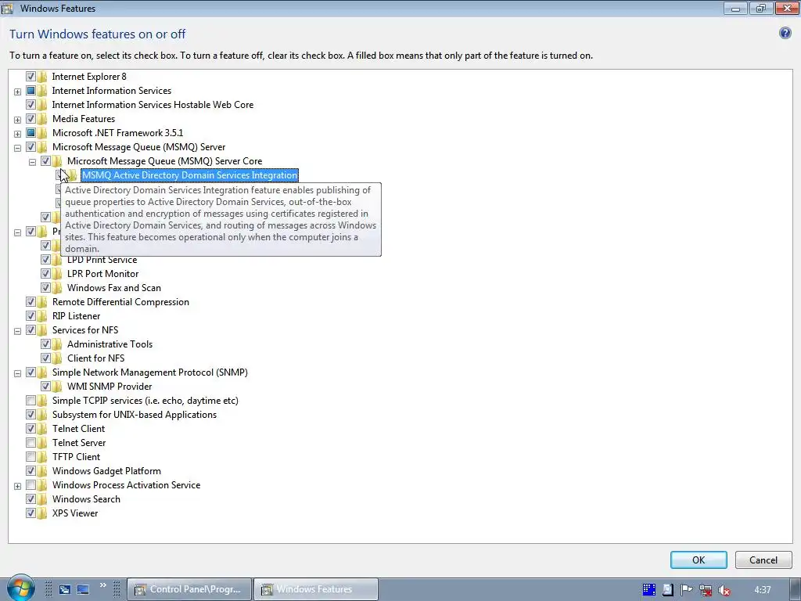Click the Services for NFS folder icon

42,330
